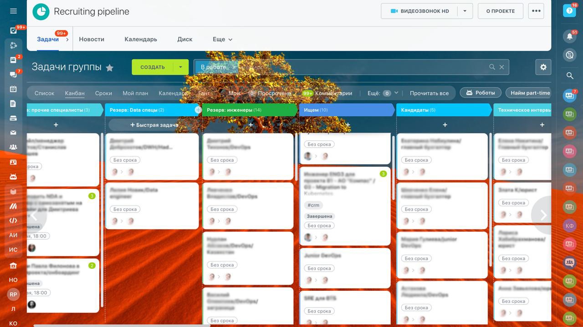
Task: Add a task in the Ищем column
Action: (x=348, y=125)
